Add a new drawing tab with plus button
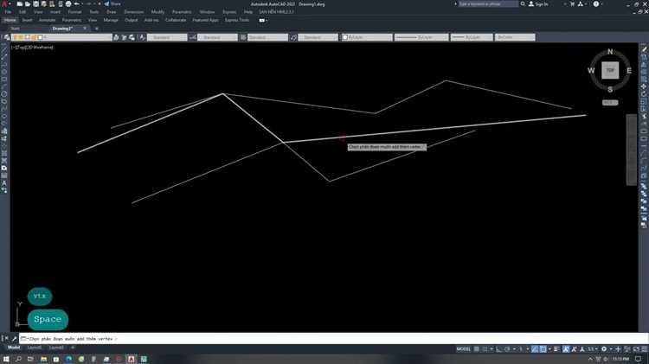The width and height of the screenshot is (649, 364). coord(96,29)
